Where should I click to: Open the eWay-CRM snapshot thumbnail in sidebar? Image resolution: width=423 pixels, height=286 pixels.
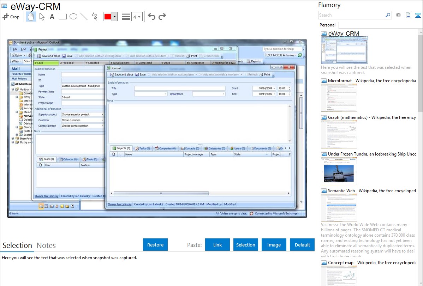(344, 50)
